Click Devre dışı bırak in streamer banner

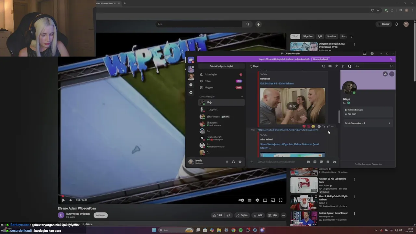pyautogui.click(x=321, y=59)
